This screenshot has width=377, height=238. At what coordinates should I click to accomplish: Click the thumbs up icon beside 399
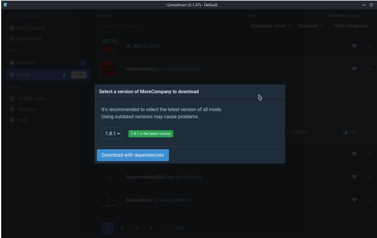[x=345, y=132]
